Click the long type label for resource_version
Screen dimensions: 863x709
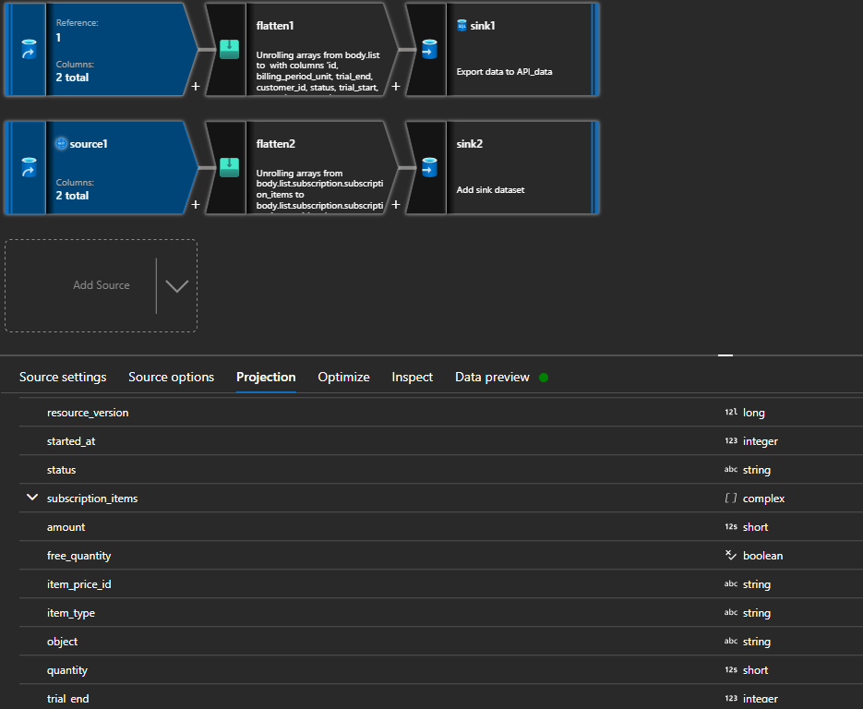[753, 413]
